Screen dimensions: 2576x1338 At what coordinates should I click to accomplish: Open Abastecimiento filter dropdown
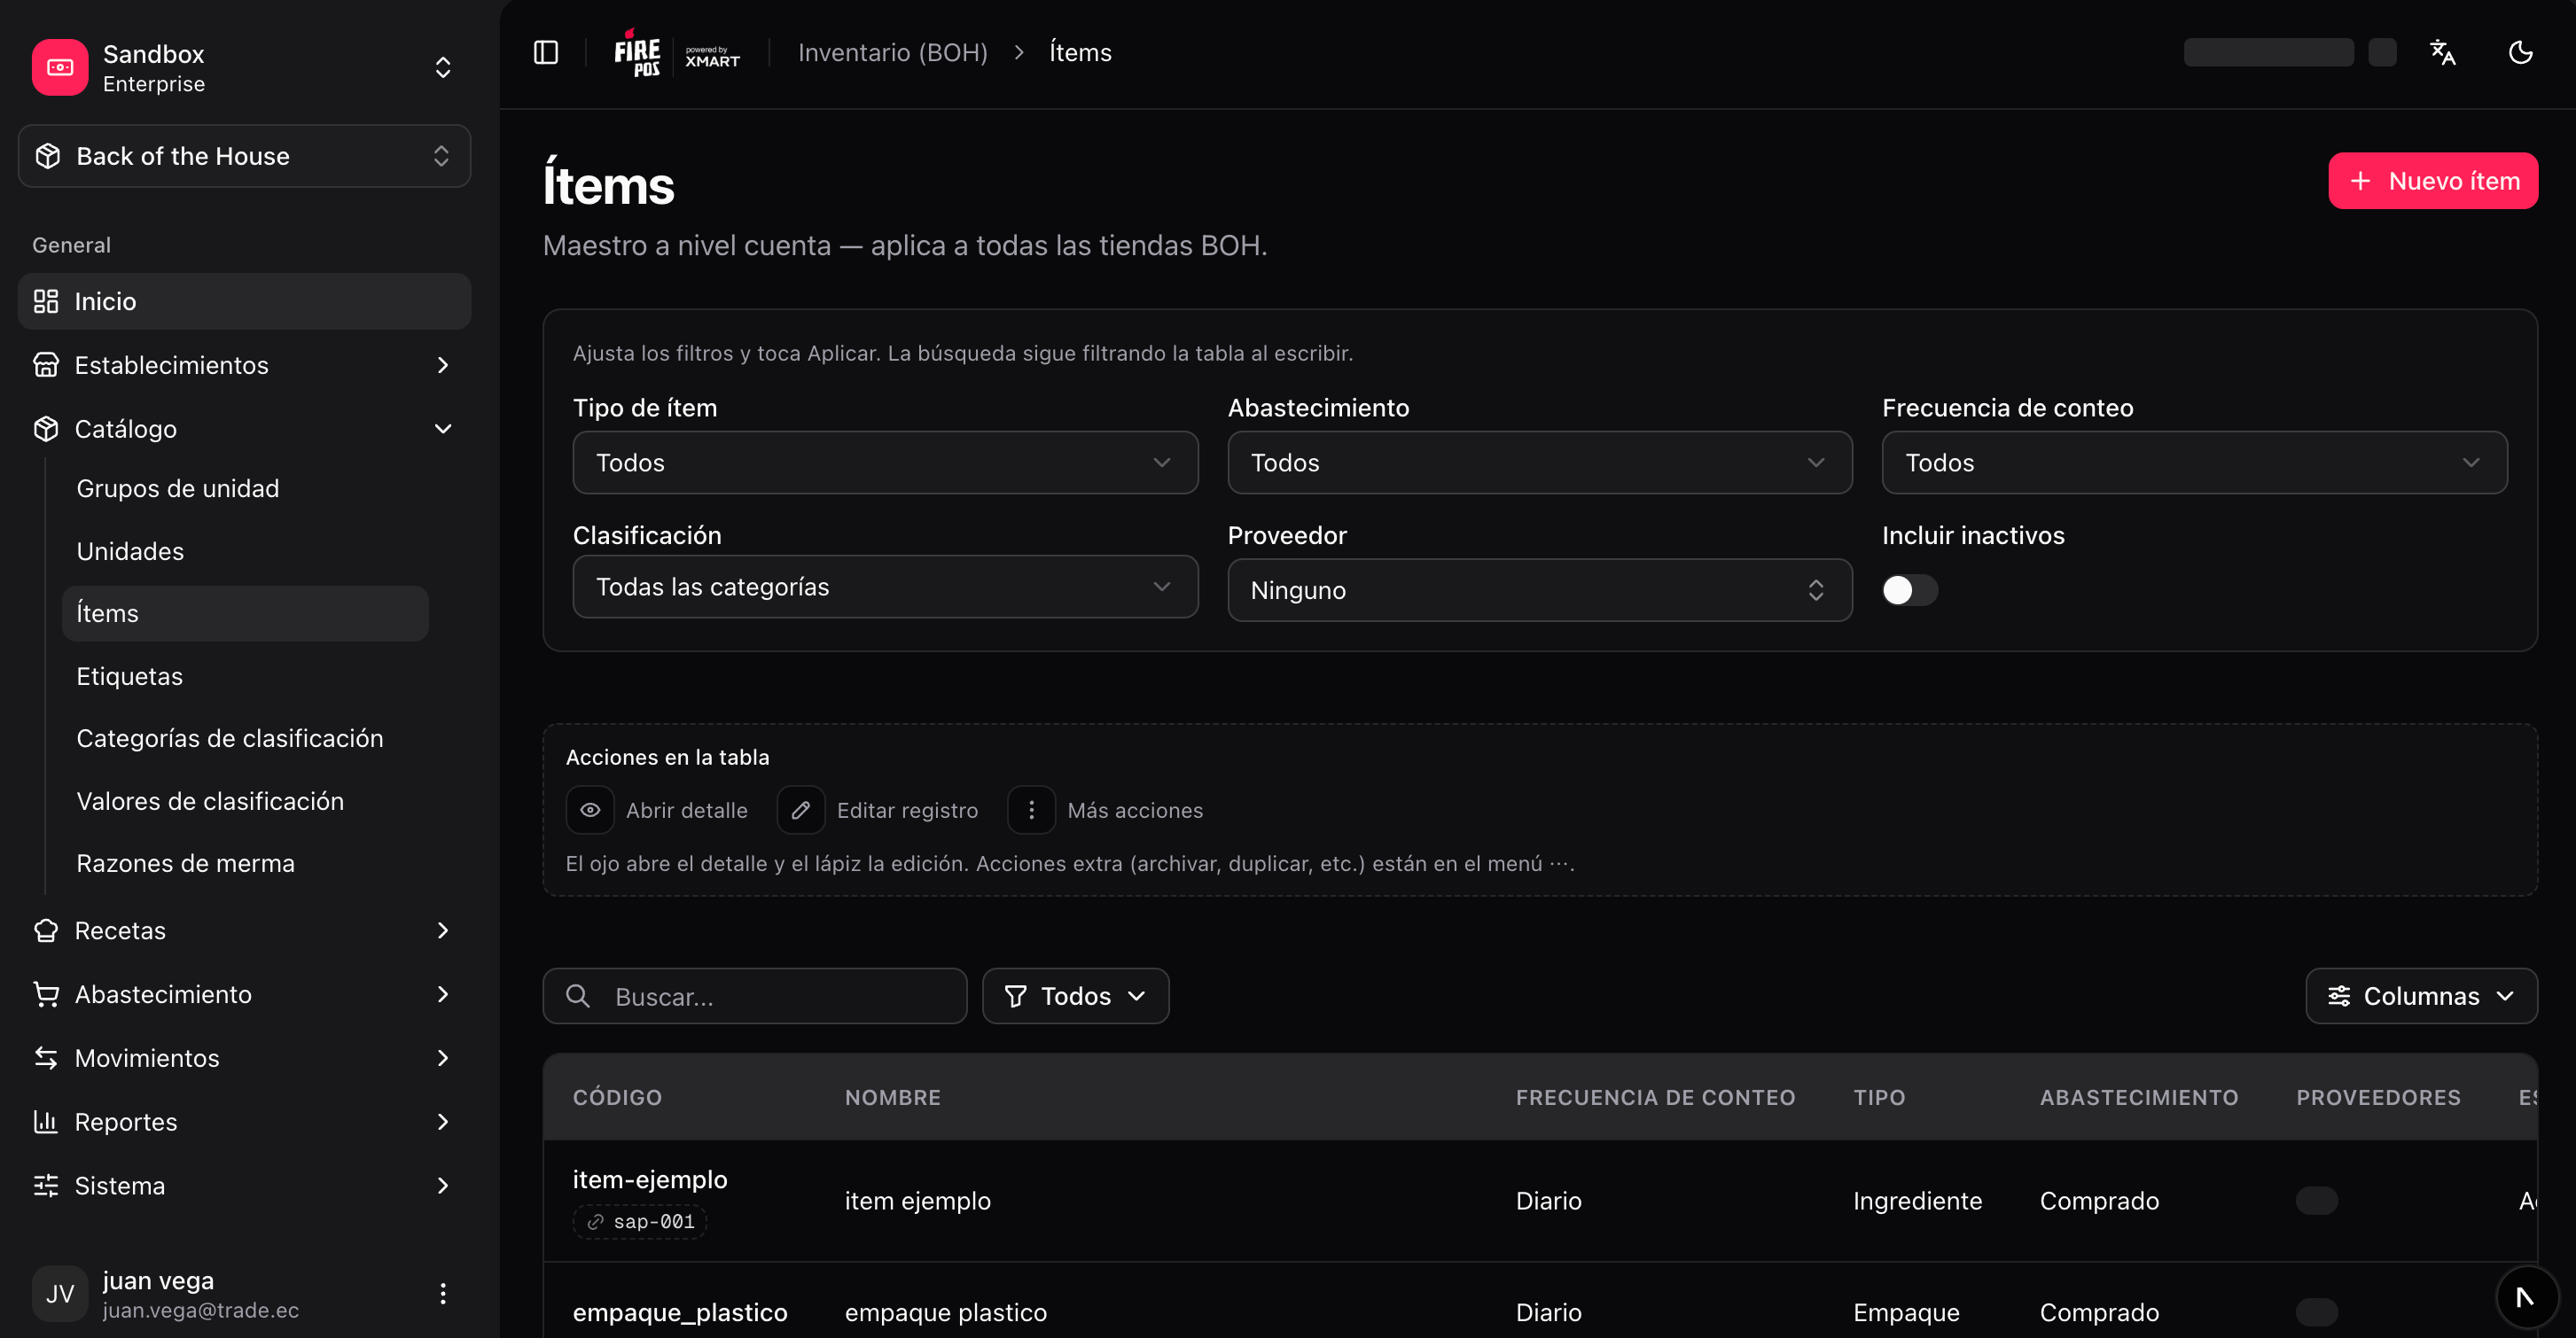[1539, 462]
